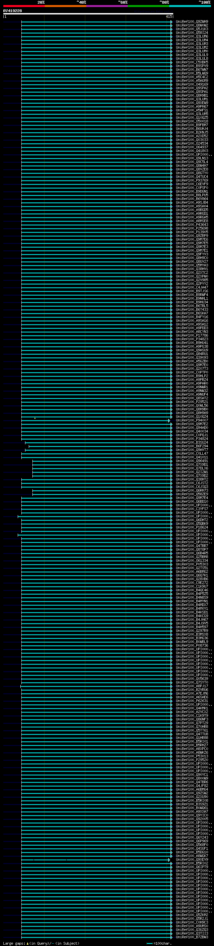The image size is (214, 946).
Task: Click the UniRef100_Q10QZ5 entry
Action: click(192, 117)
